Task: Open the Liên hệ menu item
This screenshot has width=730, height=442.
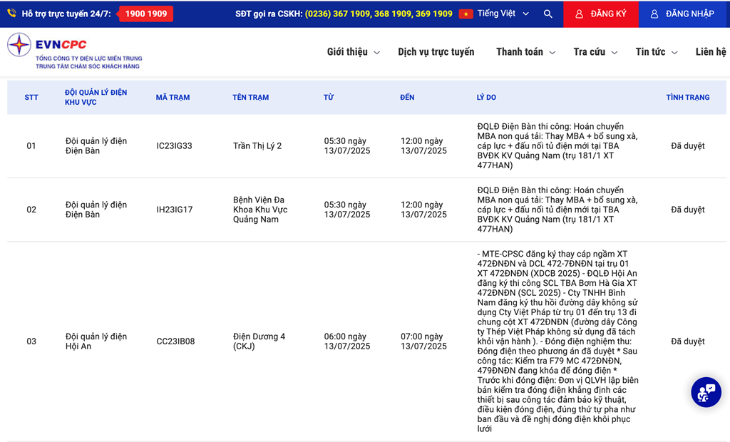Action: pyautogui.click(x=711, y=52)
